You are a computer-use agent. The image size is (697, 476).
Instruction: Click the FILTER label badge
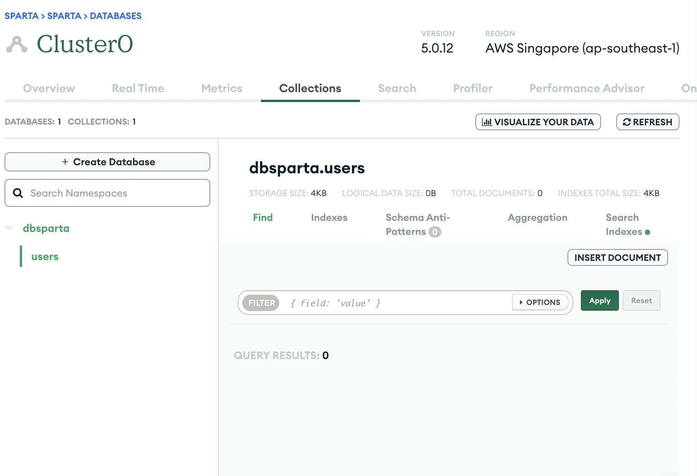pyautogui.click(x=261, y=303)
